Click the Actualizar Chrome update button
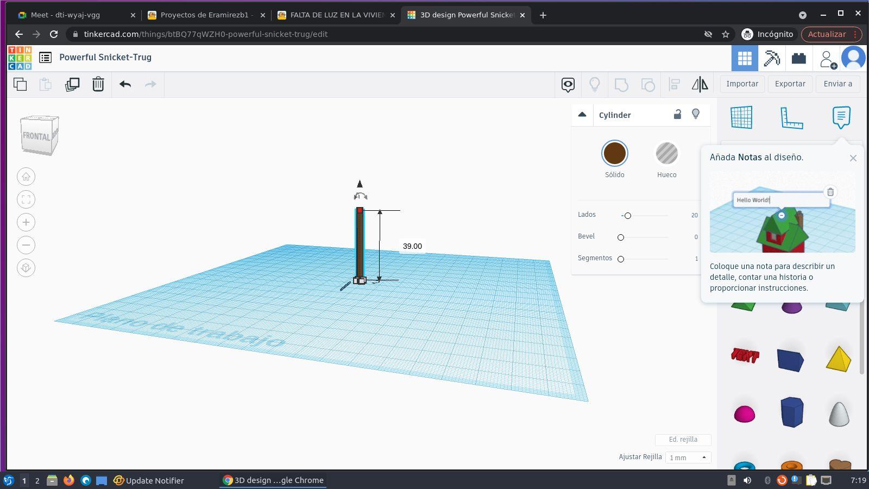 pos(832,34)
